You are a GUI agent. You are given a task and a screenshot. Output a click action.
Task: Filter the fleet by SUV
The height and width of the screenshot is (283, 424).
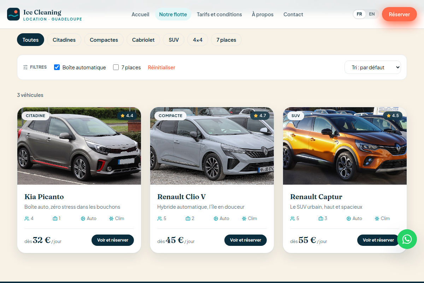click(x=174, y=40)
